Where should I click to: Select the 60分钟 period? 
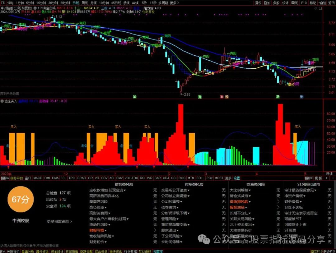click(x=65, y=3)
